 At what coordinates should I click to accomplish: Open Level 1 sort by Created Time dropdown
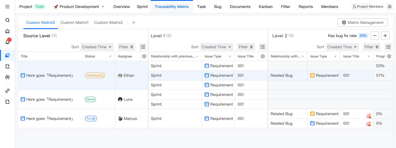click(x=217, y=47)
